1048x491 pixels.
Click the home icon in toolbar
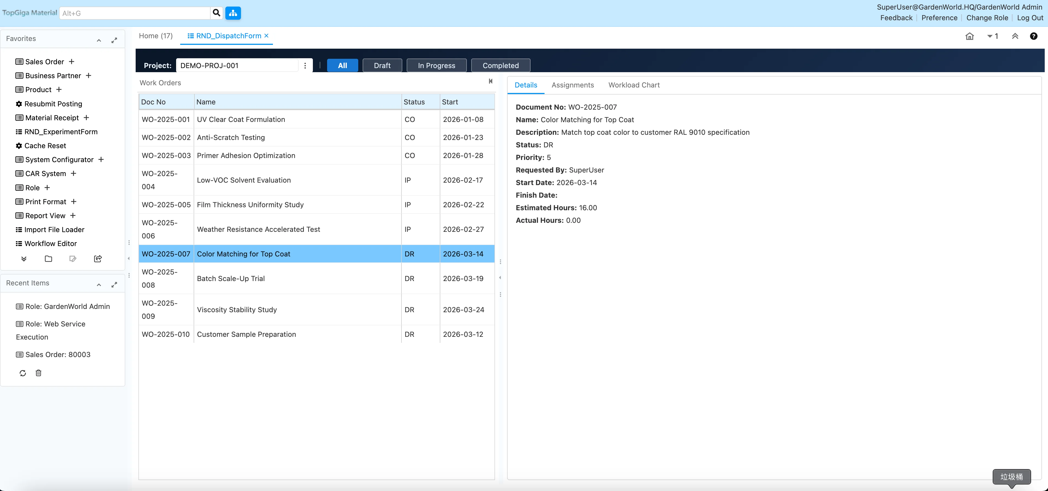point(970,36)
